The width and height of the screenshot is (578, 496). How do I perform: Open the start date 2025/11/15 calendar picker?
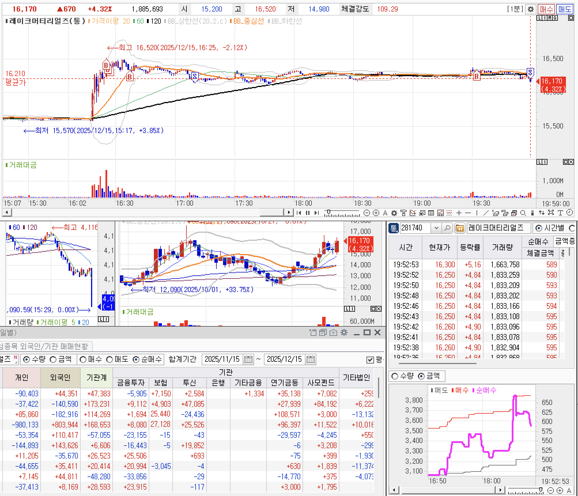(248, 359)
